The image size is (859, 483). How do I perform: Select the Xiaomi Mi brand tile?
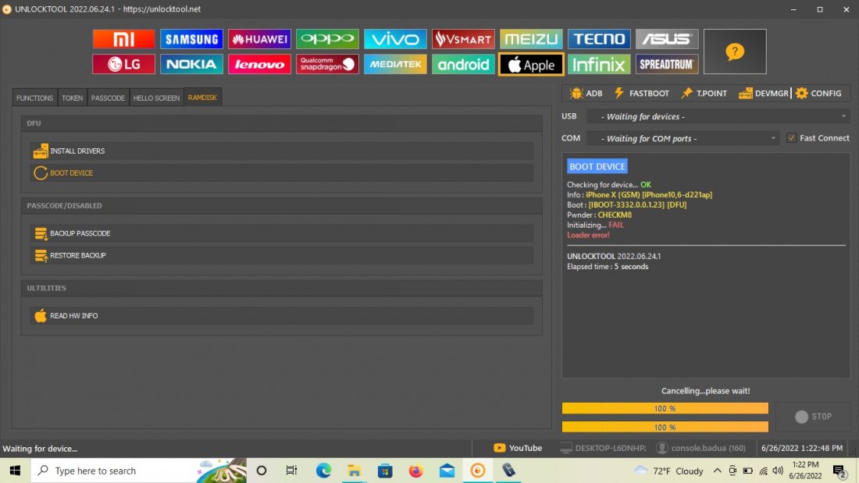click(123, 39)
